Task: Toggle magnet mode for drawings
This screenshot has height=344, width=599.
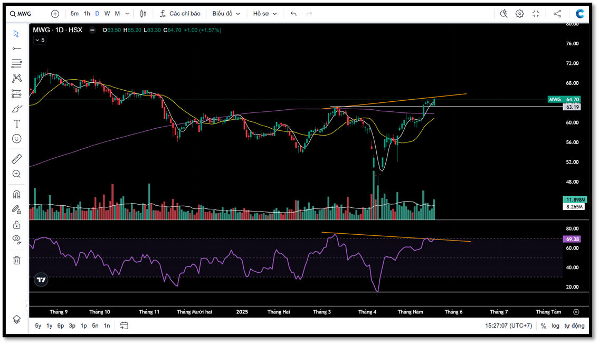Action: (17, 194)
